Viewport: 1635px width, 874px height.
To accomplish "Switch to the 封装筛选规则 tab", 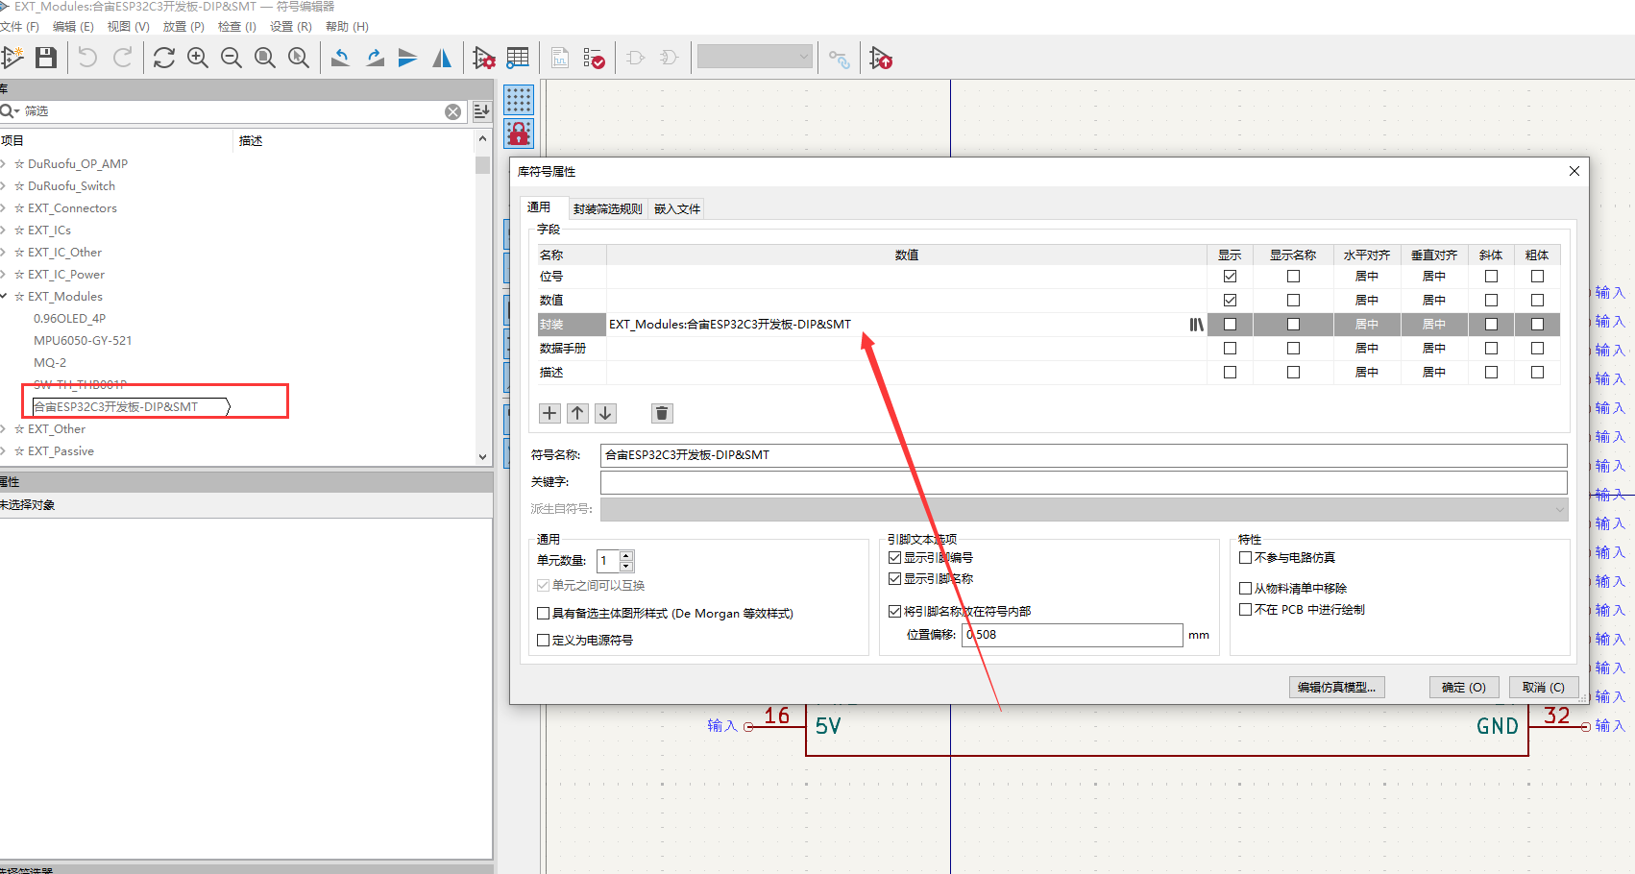I will pyautogui.click(x=607, y=208).
